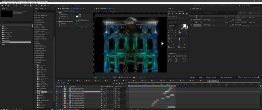Click Queue in AME button
Viewport: 262px width, 110px height.
[x=254, y=13]
